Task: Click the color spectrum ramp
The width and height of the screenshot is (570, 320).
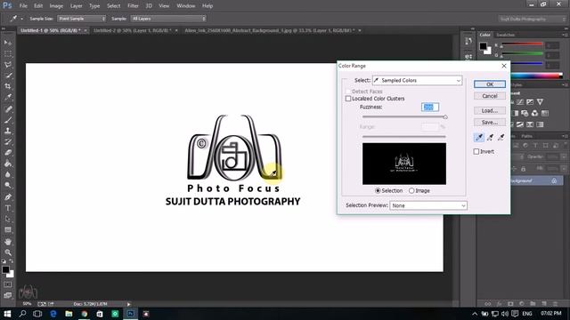Action: [537, 76]
